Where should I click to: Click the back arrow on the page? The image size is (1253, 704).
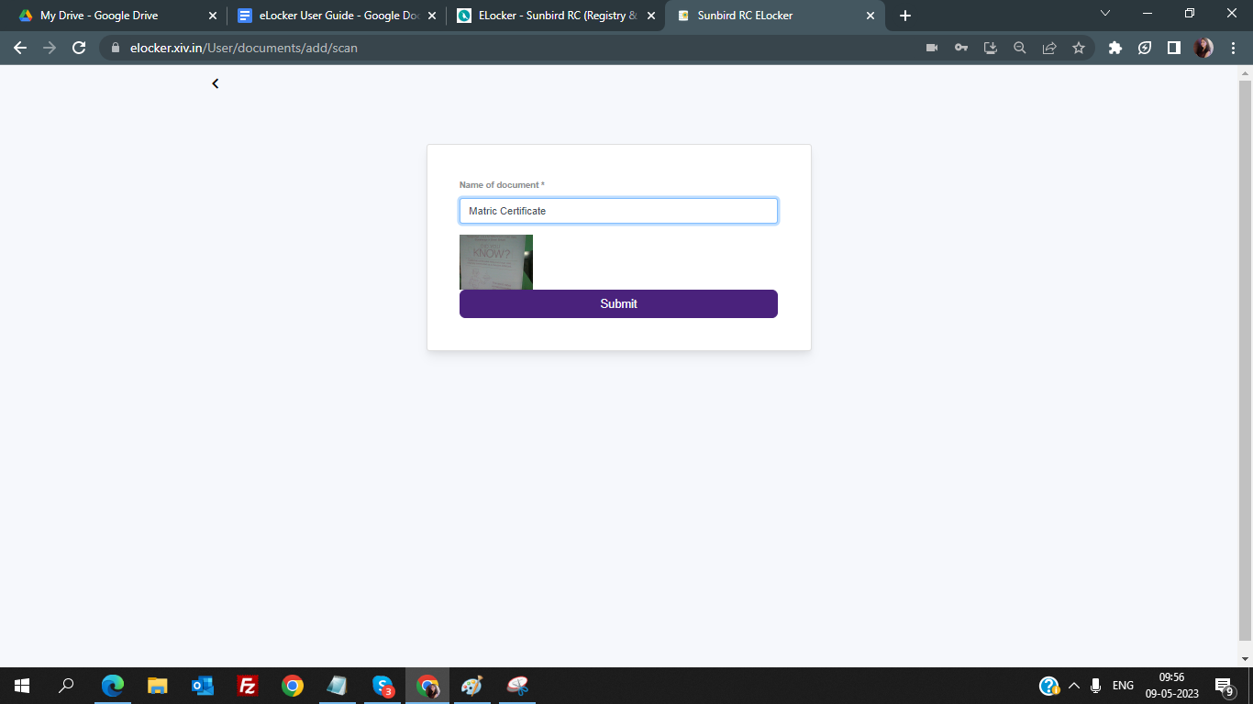pos(216,83)
